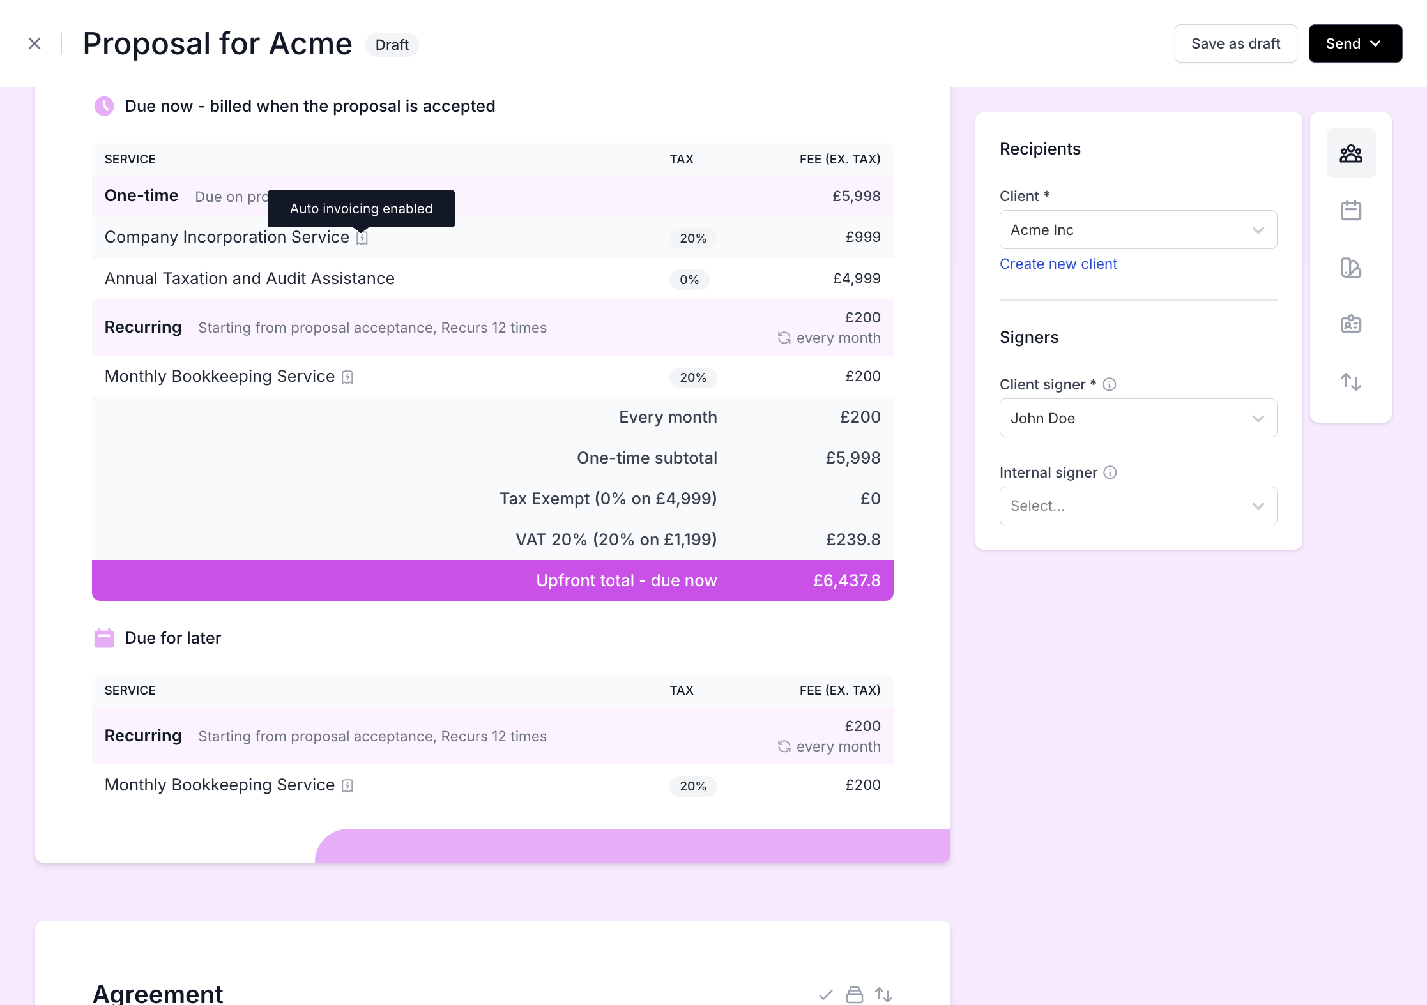This screenshot has height=1005, width=1427.
Task: Click the Agreement section heading
Action: (158, 994)
